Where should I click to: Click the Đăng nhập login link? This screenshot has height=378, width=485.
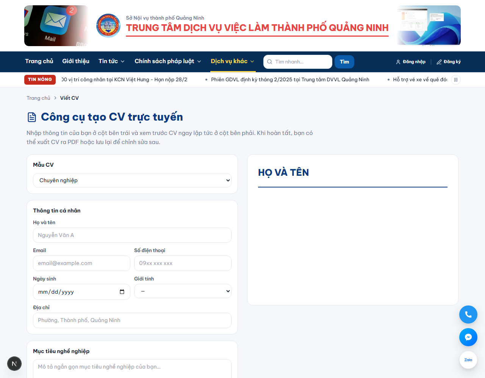(411, 62)
